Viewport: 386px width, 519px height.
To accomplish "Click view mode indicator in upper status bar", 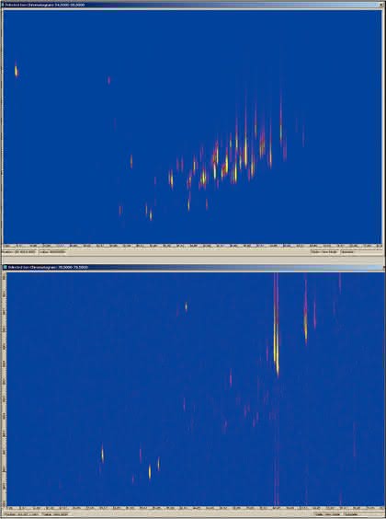I will [x=324, y=252].
